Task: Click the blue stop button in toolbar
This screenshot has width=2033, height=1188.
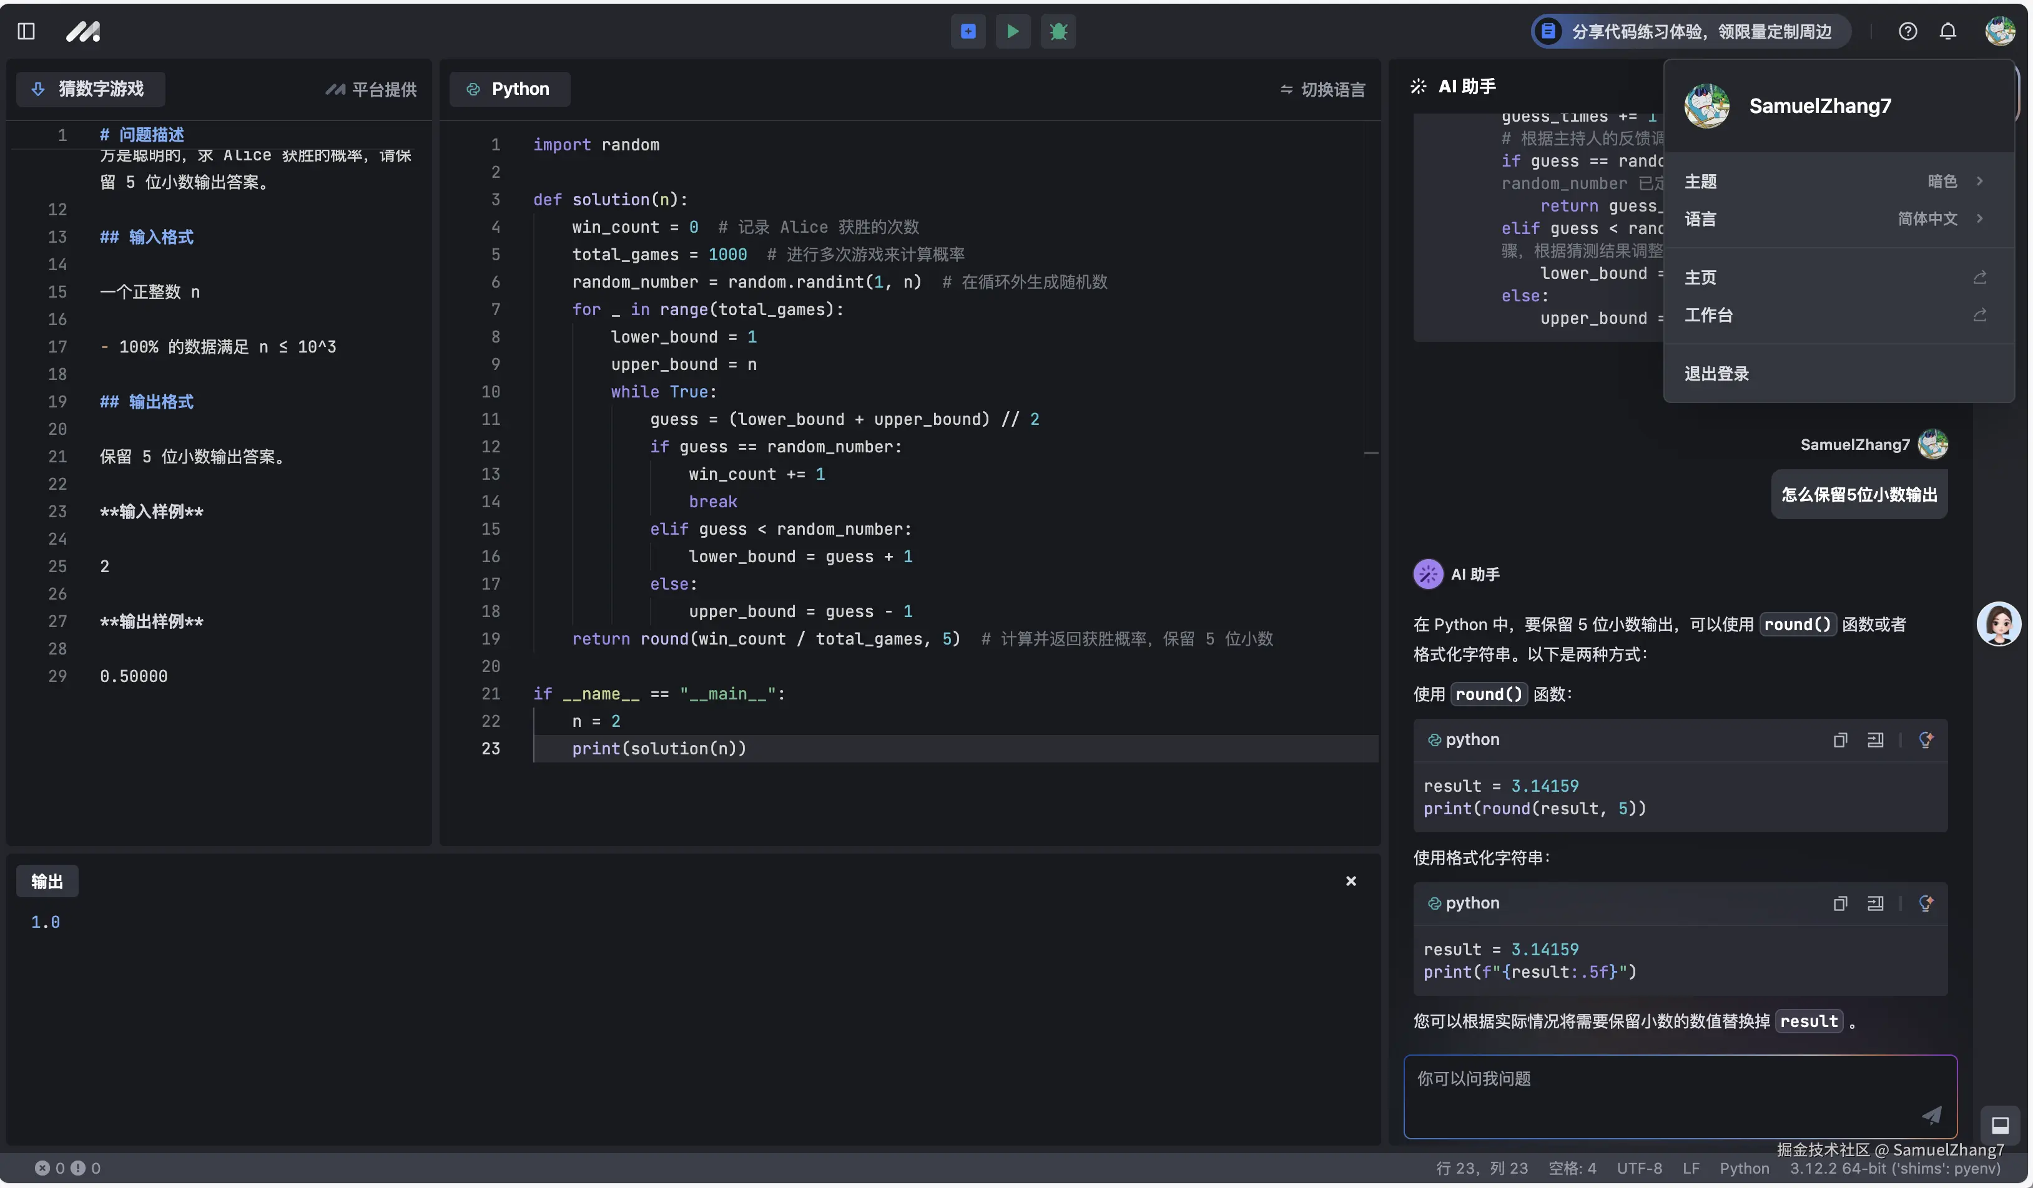Action: [x=968, y=31]
